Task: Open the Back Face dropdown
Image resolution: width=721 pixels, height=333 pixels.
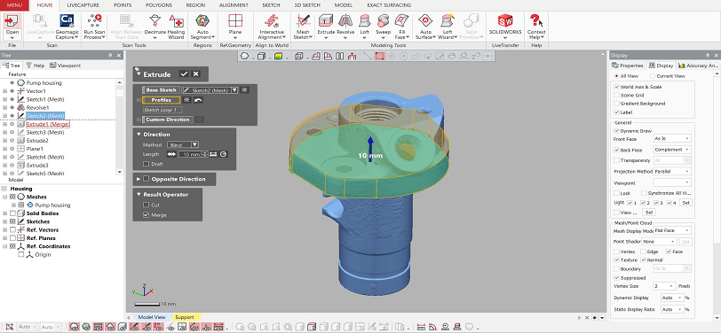Action: click(x=672, y=150)
